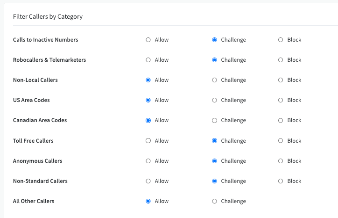Click the Filter Callers by Category heading
338x218 pixels.
click(48, 16)
